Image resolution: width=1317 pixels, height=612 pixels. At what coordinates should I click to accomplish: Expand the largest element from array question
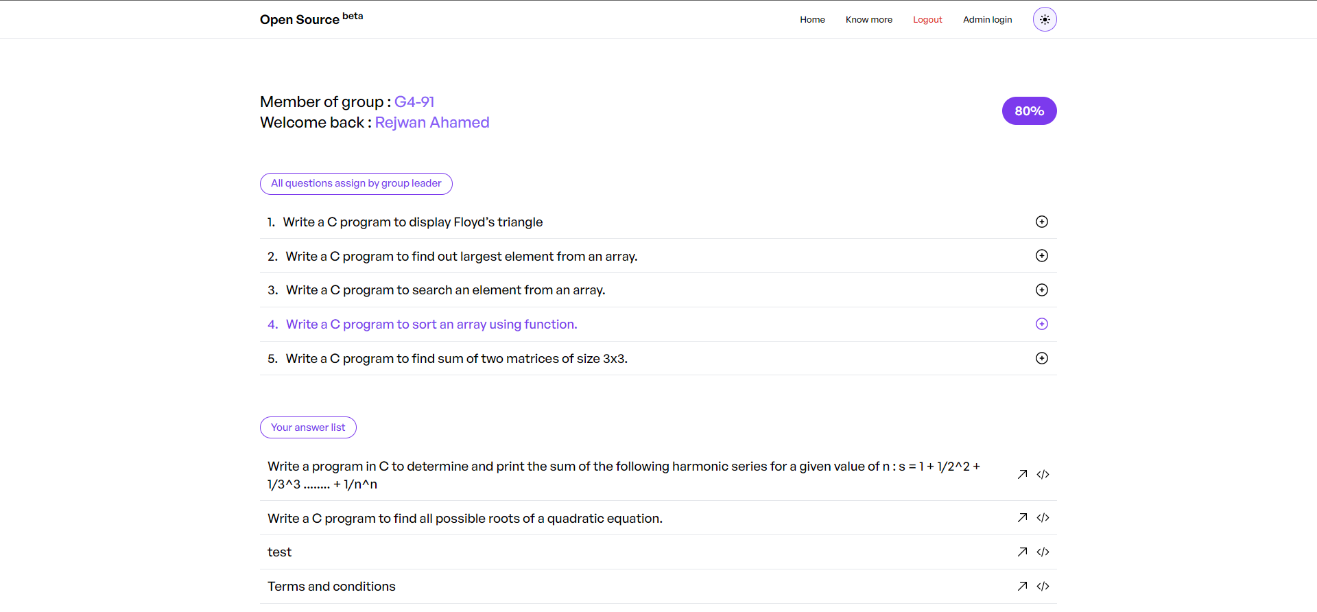[x=1041, y=256]
